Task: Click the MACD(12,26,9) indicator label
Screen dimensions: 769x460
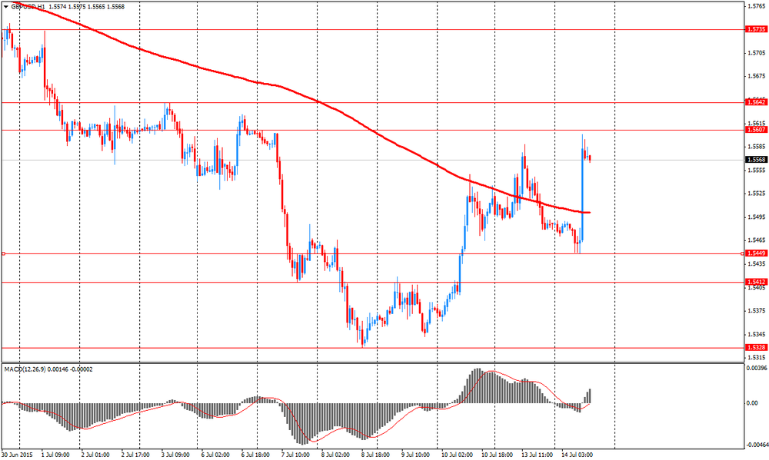Action: click(25, 369)
